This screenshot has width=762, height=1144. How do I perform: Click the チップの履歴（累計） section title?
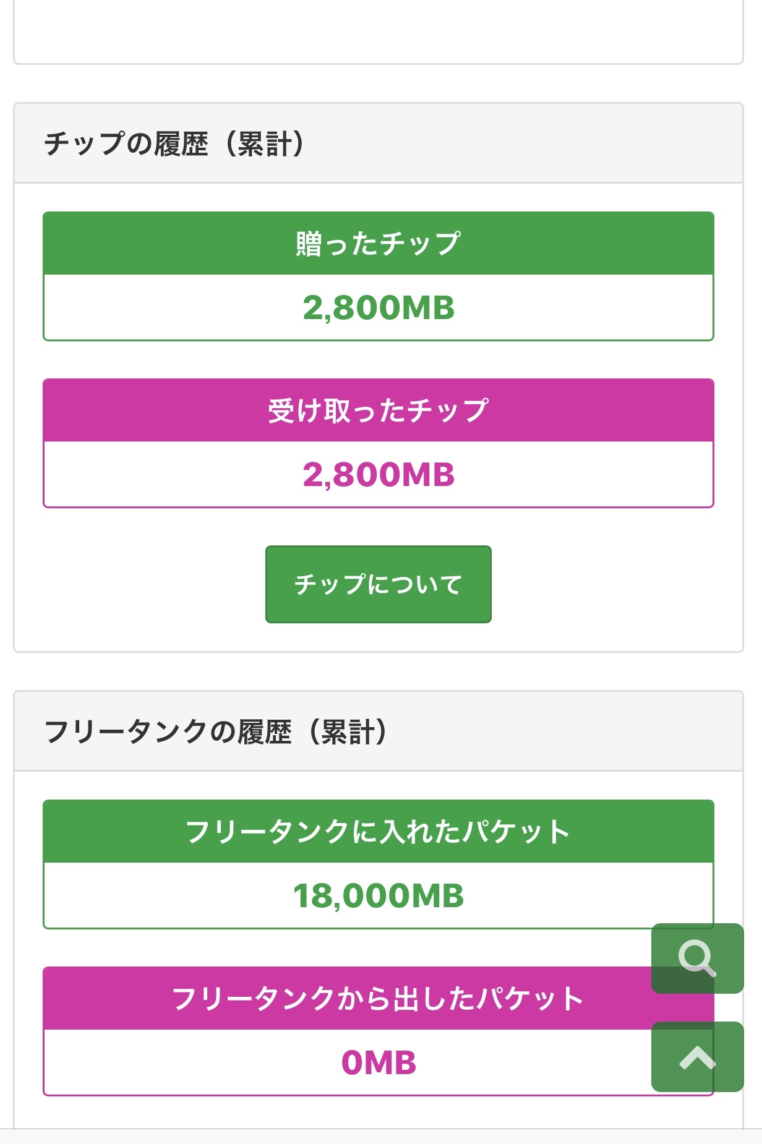(174, 143)
